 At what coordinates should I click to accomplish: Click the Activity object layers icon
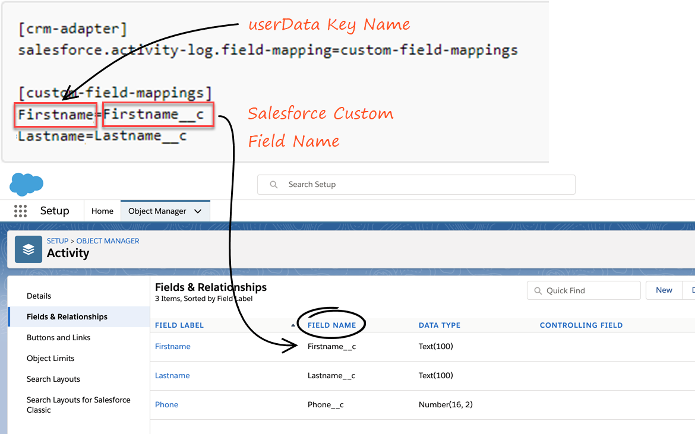pos(29,249)
